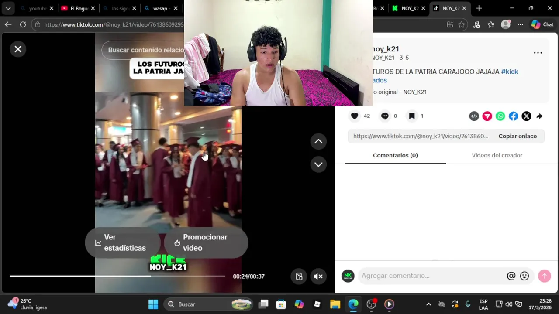Switch to Videos del creador tab
Image resolution: width=559 pixels, height=314 pixels.
[497, 155]
